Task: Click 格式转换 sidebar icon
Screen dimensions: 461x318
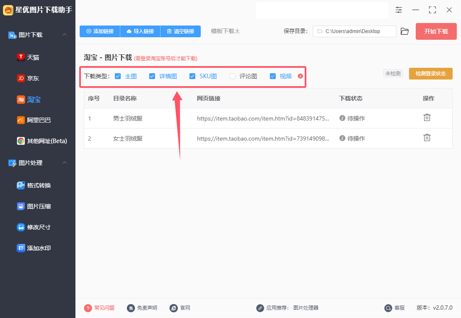Action: pos(21,185)
